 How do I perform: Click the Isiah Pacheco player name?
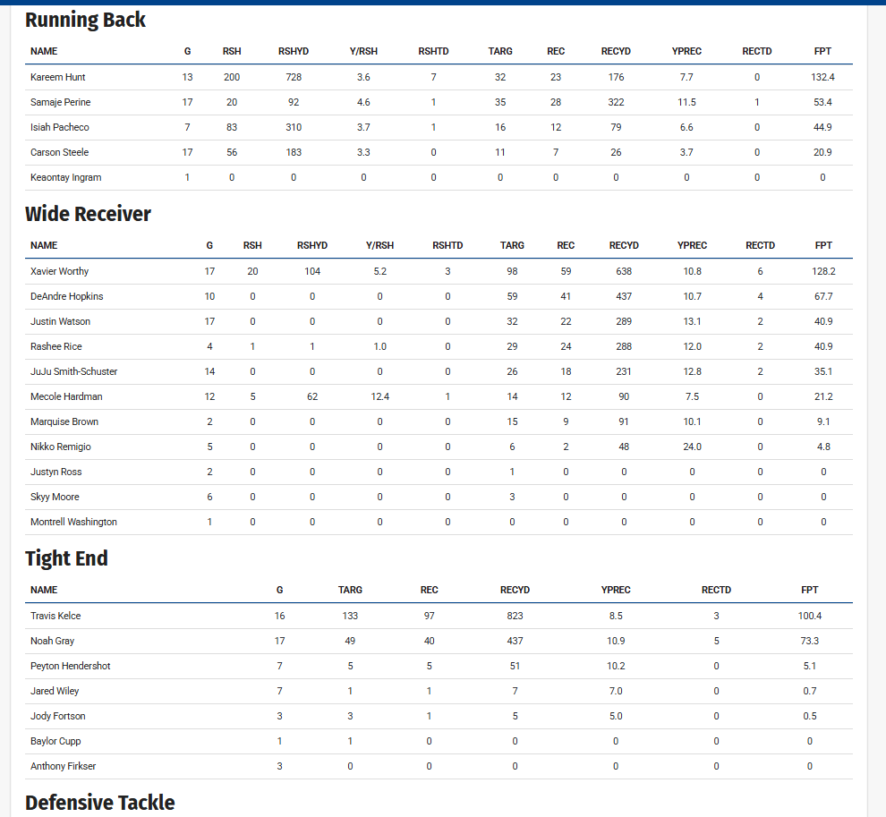[x=59, y=127]
